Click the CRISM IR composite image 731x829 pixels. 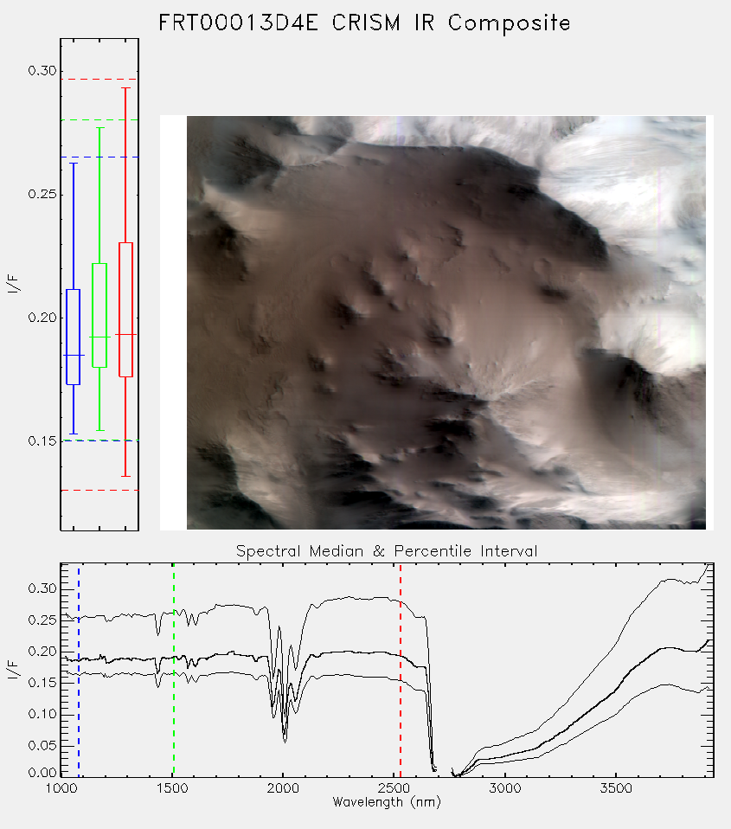coord(446,323)
